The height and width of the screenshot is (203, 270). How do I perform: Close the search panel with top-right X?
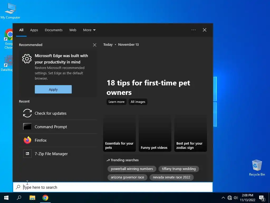point(204,30)
